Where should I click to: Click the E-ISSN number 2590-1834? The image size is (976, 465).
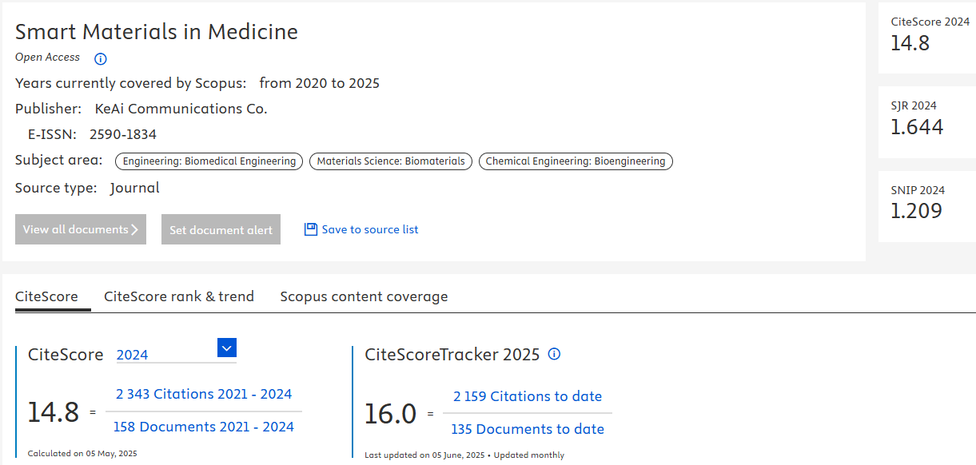point(123,134)
